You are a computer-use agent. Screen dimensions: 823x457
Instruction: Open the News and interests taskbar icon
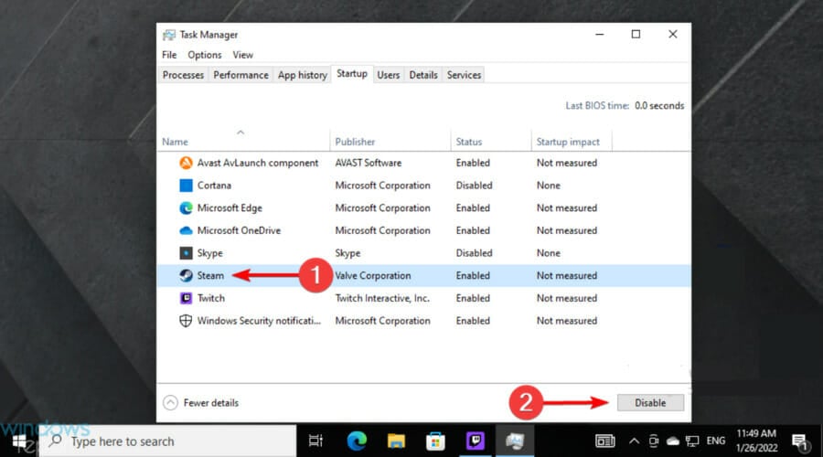point(604,441)
